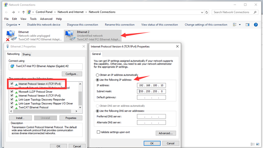Click the Preferred DNS server field
This screenshot has height=148, width=263.
point(151,117)
